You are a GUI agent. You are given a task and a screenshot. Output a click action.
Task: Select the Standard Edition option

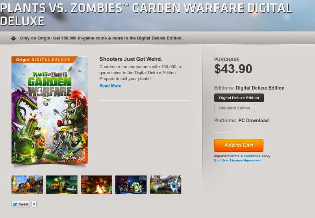[234, 108]
